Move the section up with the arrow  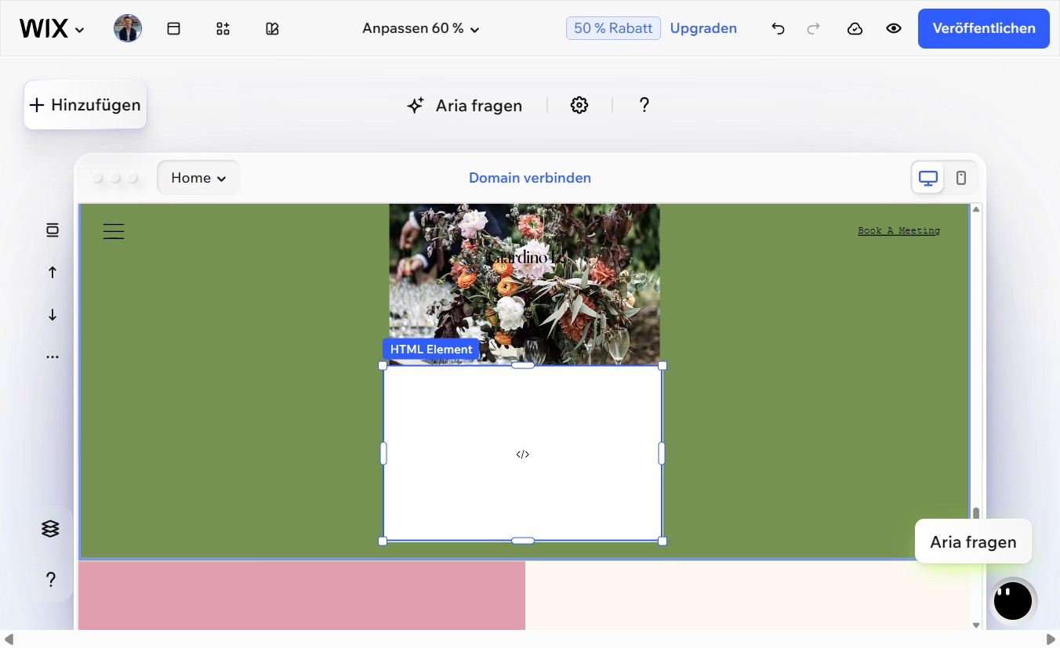tap(53, 272)
